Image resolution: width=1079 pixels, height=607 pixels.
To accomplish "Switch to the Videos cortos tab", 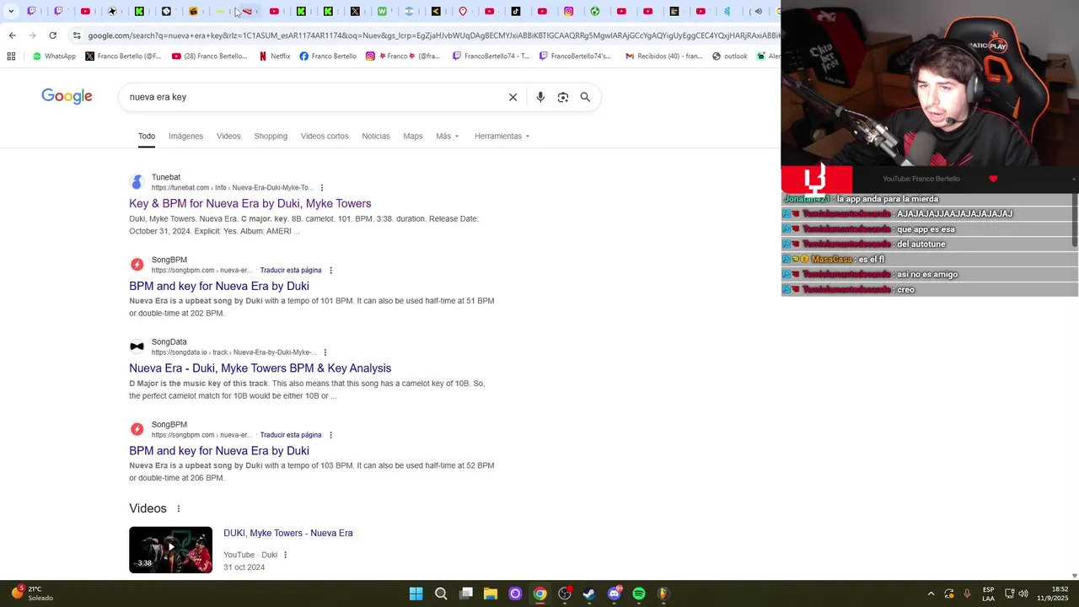I will pos(325,136).
